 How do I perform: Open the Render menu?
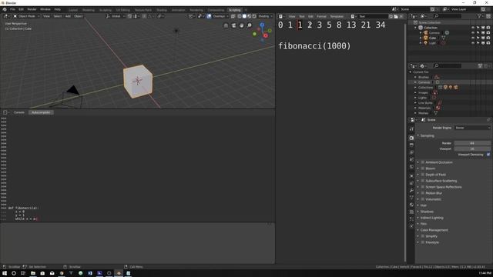tap(32, 9)
